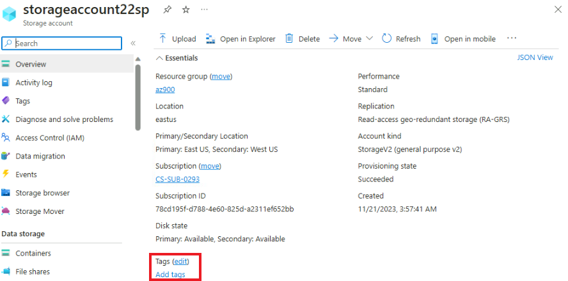Add storage account to favorites star

point(185,10)
